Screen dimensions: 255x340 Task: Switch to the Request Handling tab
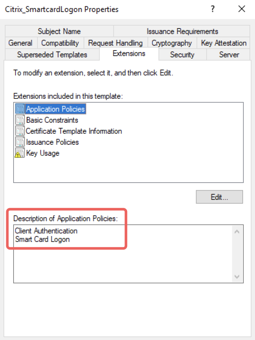(116, 43)
